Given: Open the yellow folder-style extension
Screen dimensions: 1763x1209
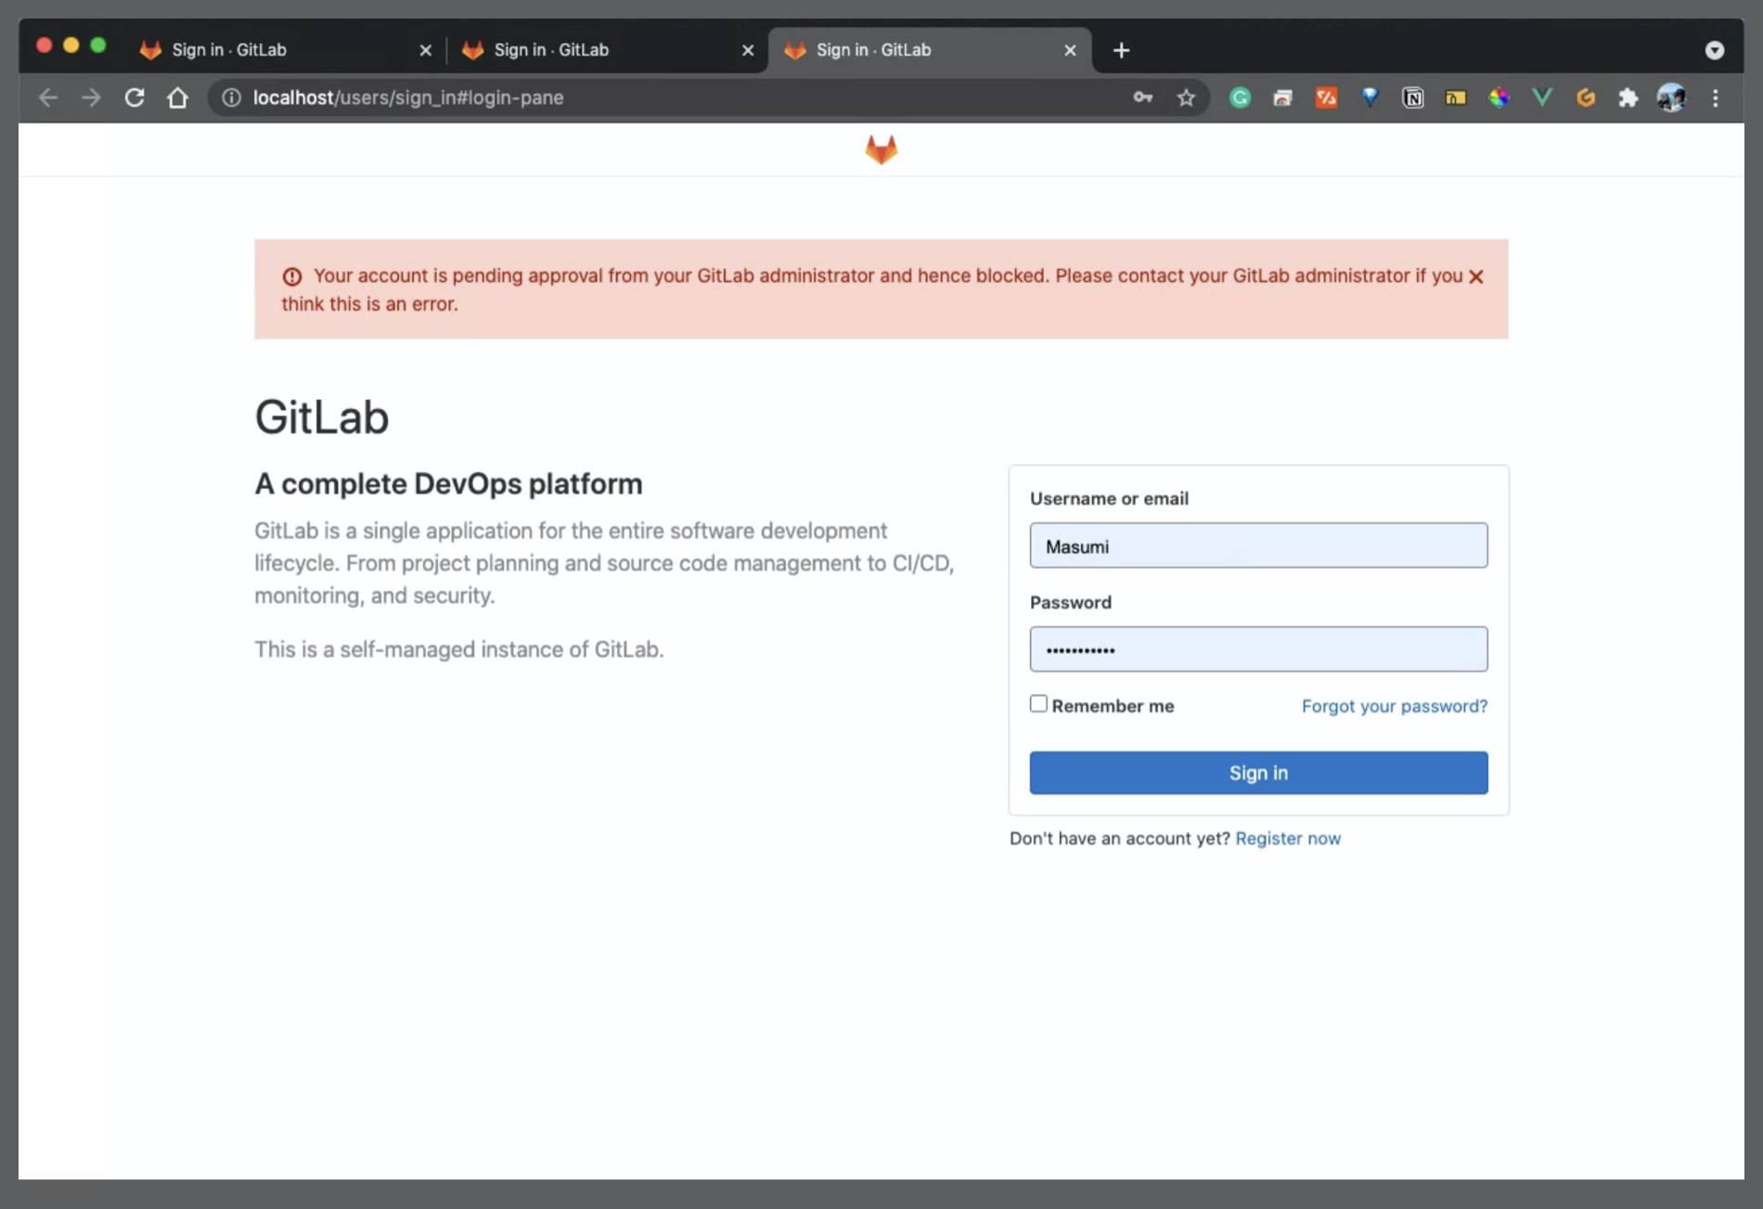Looking at the screenshot, I should (1456, 97).
